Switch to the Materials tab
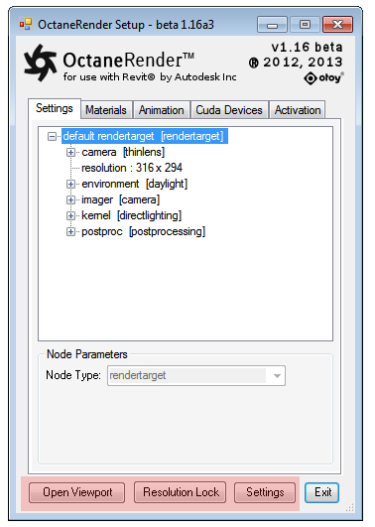This screenshot has height=527, width=375. (106, 110)
